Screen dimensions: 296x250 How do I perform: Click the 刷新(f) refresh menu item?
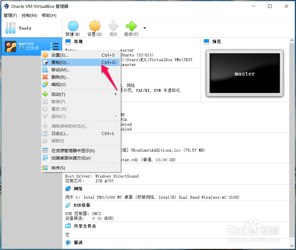[x=81, y=141]
